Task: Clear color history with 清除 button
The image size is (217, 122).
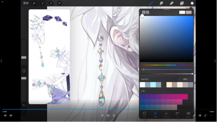Action: [x=185, y=80]
